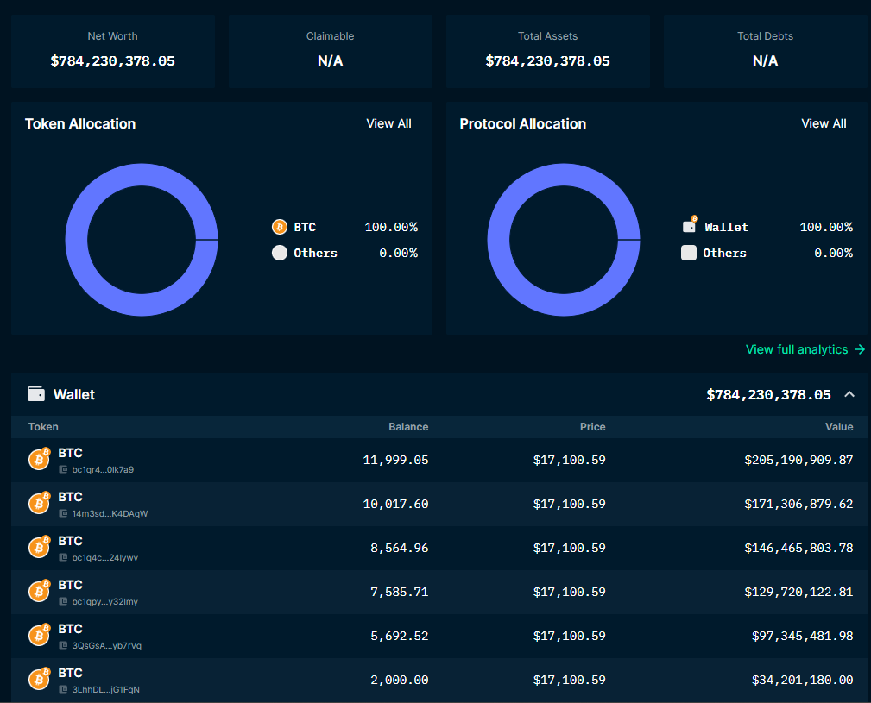Click the BTC icon in Token Allocation legend
Viewport: 871px width, 703px height.
click(279, 227)
